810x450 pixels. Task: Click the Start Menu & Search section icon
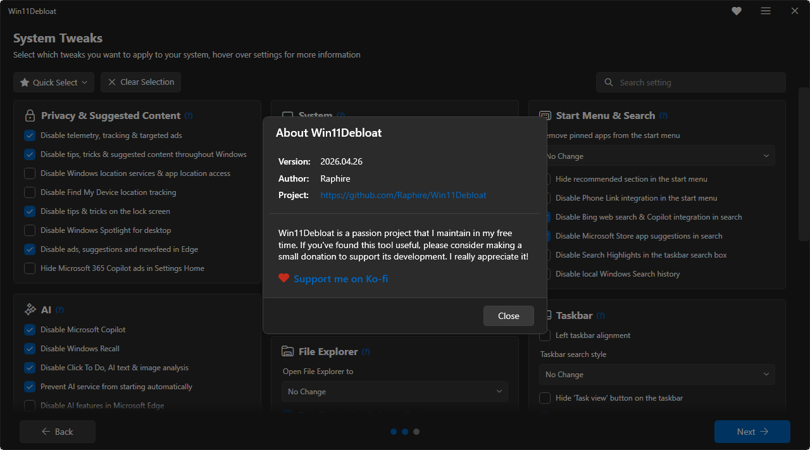pyautogui.click(x=545, y=116)
